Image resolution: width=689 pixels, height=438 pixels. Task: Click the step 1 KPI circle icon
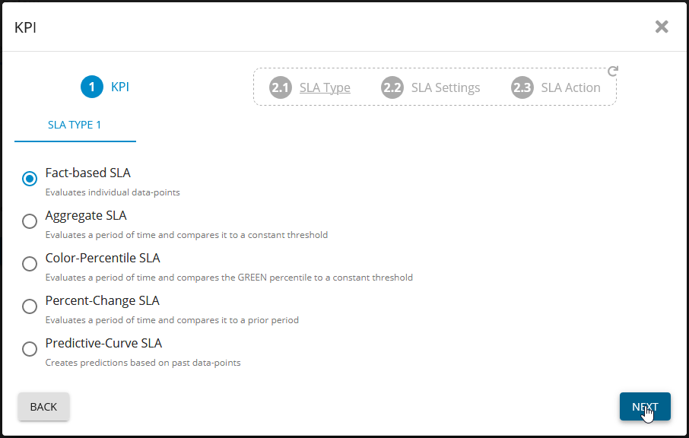click(x=92, y=87)
